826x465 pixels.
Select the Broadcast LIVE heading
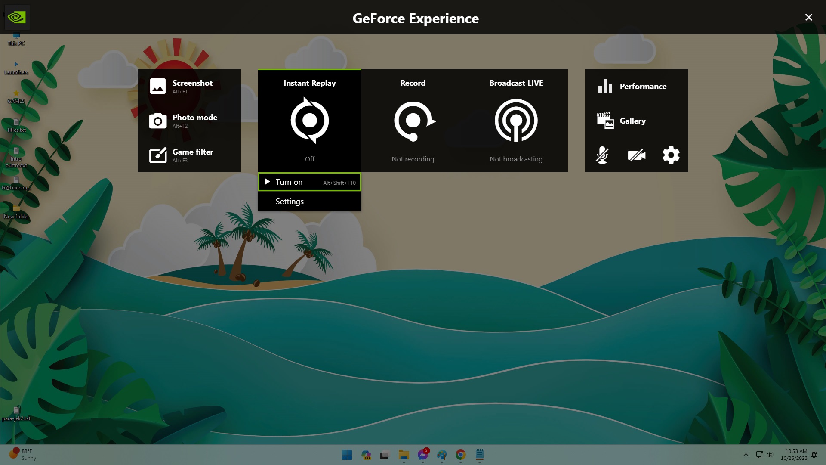point(516,83)
